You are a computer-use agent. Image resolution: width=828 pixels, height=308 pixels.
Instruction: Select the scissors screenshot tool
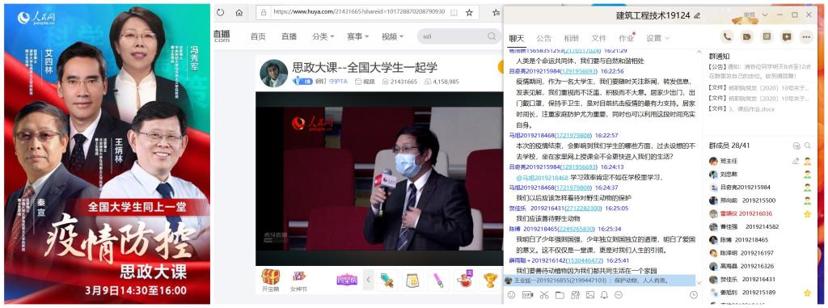point(544,295)
